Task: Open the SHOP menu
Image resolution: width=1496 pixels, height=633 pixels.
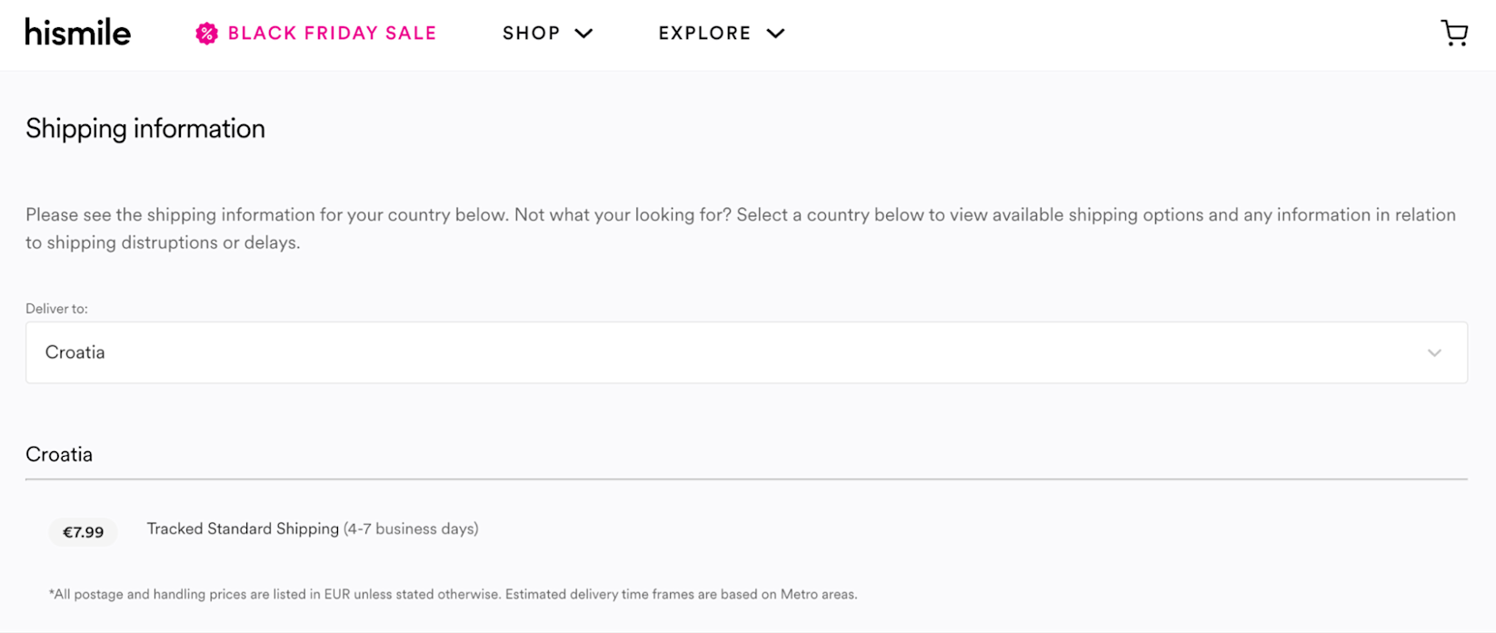Action: click(x=532, y=34)
